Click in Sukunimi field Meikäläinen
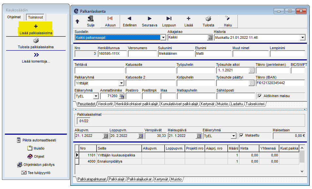The height and width of the screenshot is (189, 312). [x=176, y=54]
